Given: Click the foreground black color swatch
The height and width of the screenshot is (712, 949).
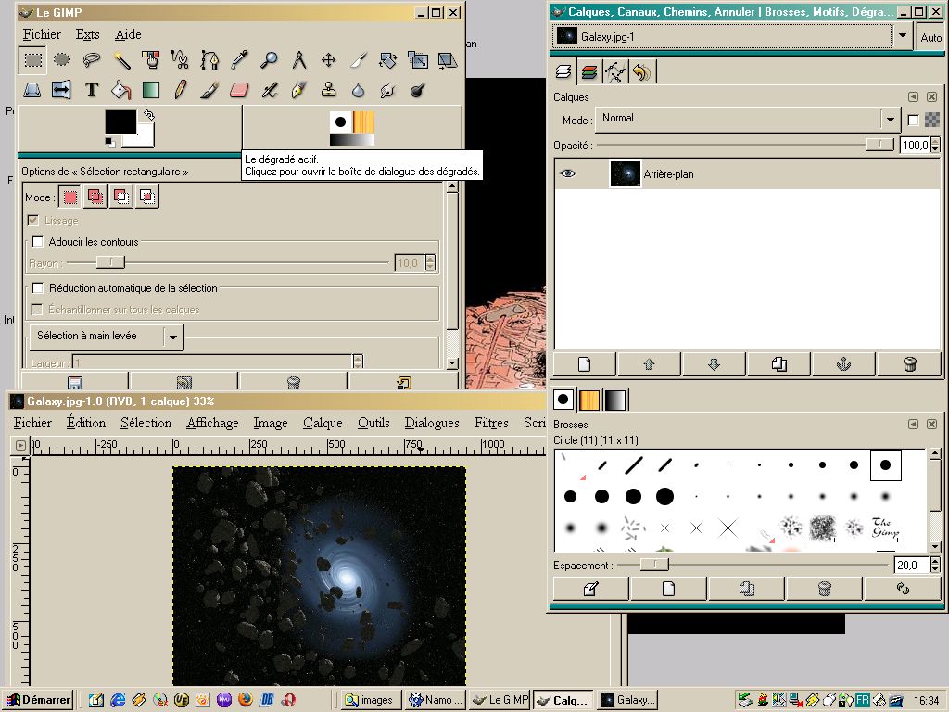Looking at the screenshot, I should (120, 121).
